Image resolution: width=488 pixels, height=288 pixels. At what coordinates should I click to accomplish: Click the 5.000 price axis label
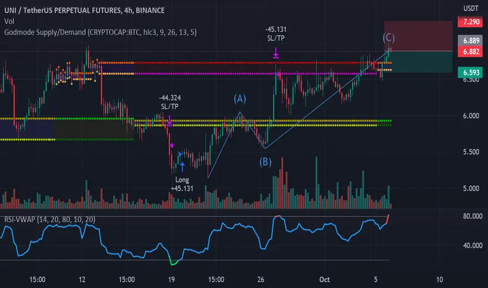tap(471, 189)
